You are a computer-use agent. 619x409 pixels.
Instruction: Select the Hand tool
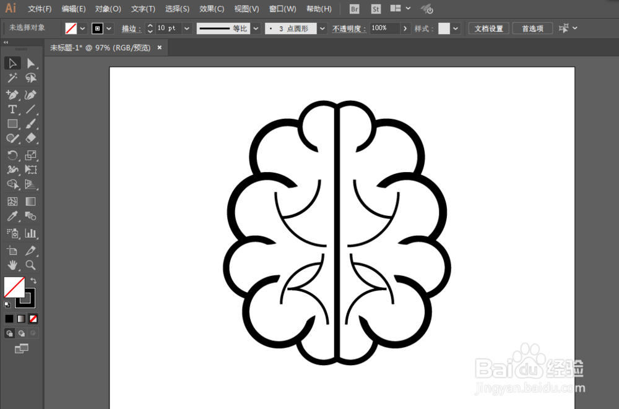(12, 265)
